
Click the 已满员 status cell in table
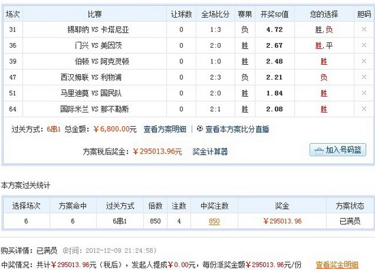[x=350, y=221]
